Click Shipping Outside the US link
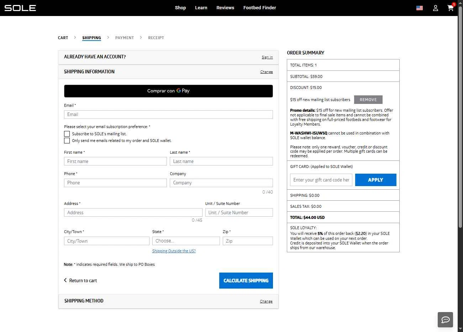463x332 pixels. 174,251
